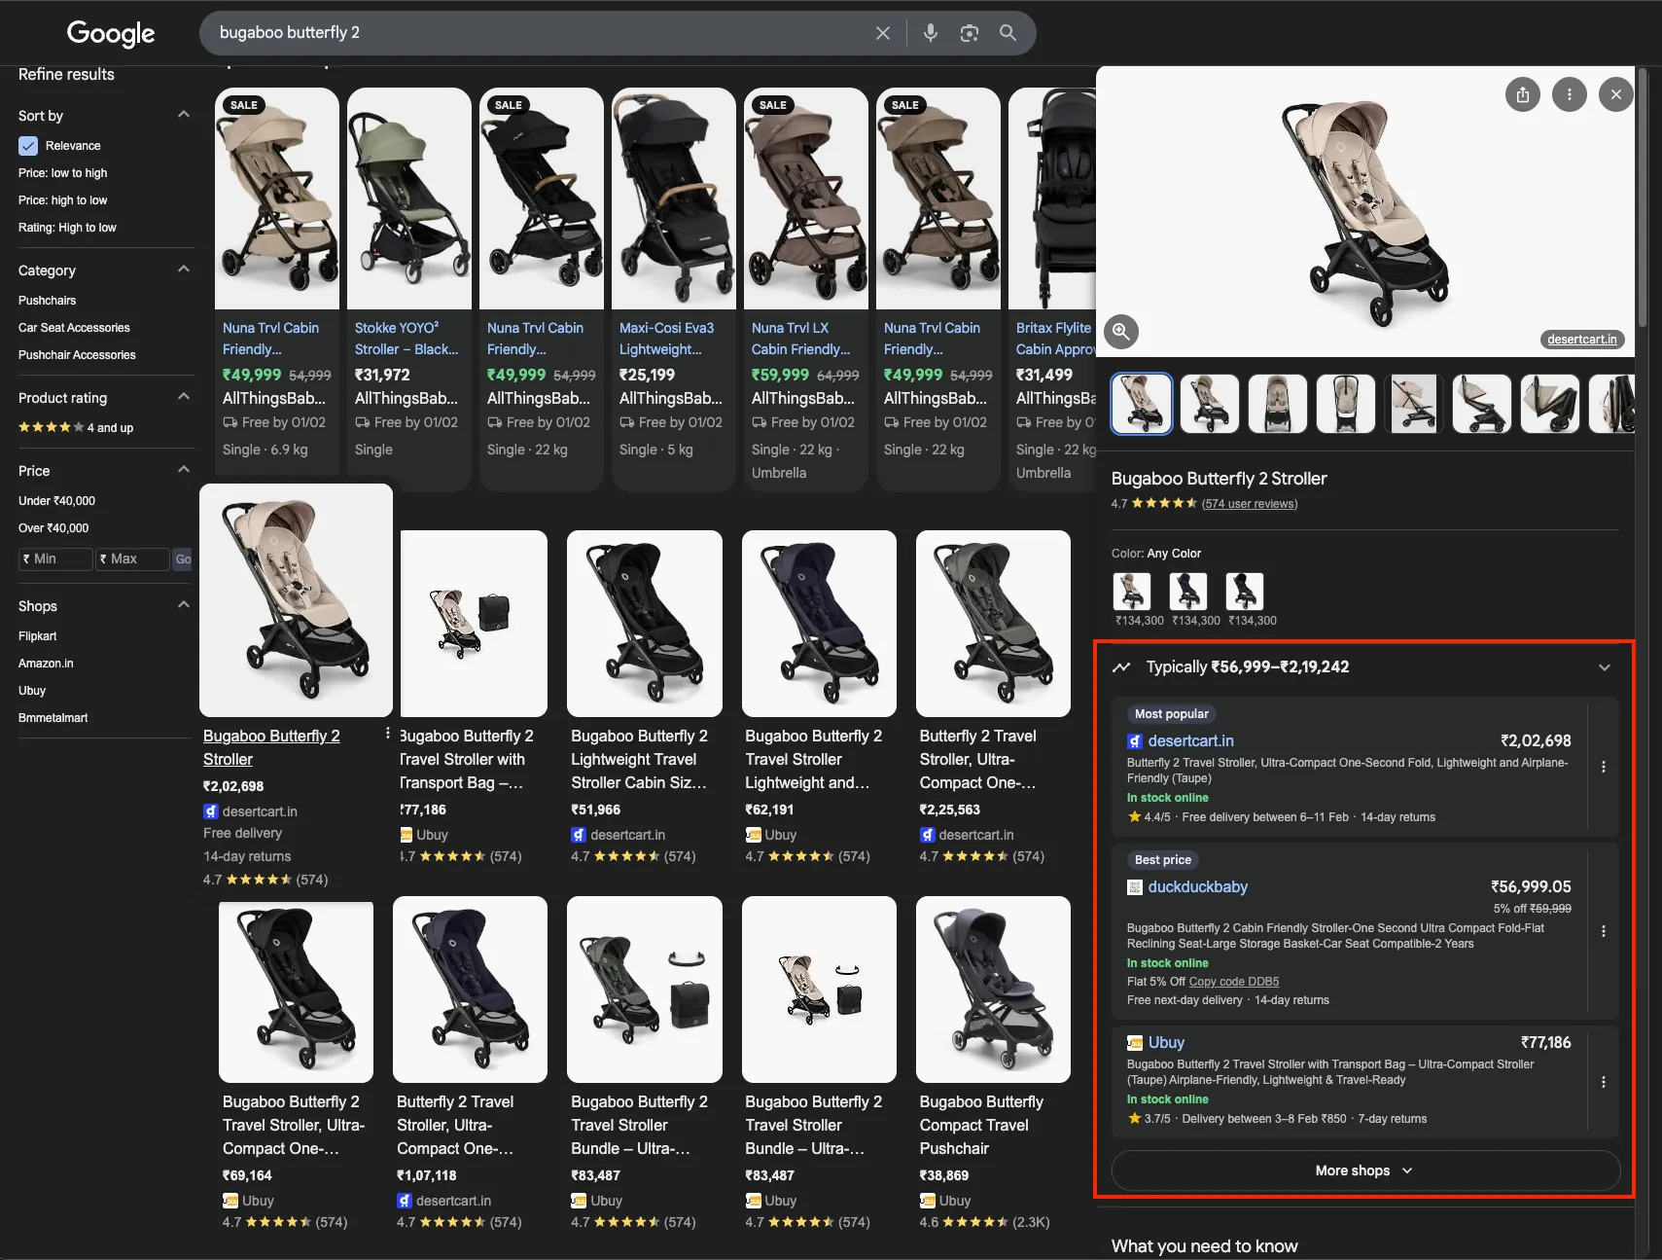Image resolution: width=1662 pixels, height=1260 pixels.
Task: Click the magnifier search submit icon
Action: tap(1008, 33)
